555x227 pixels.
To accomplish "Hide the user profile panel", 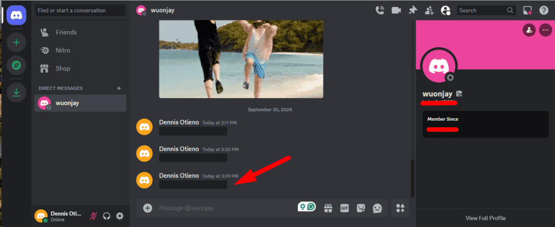I will pos(446,10).
